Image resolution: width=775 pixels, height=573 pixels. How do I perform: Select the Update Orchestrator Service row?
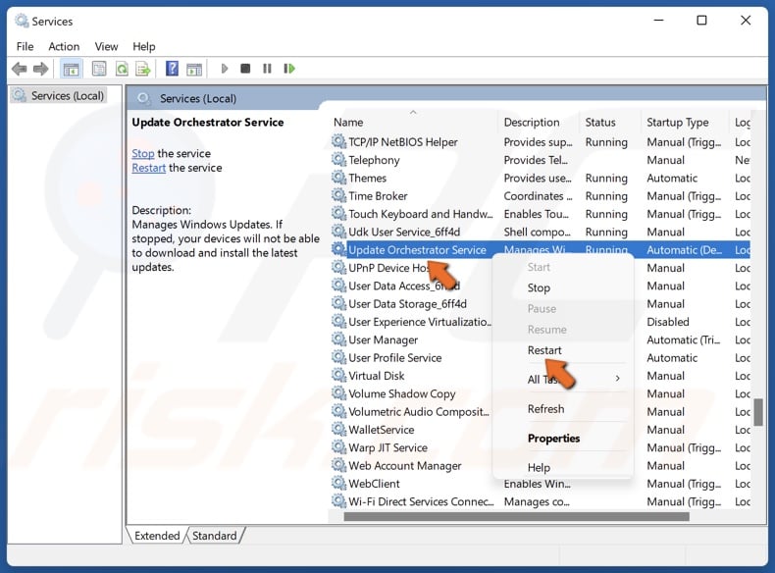point(541,249)
